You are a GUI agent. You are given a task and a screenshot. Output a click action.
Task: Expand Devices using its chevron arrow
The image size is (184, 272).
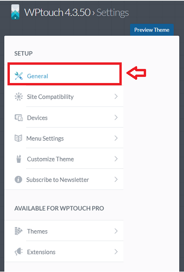tap(116, 117)
